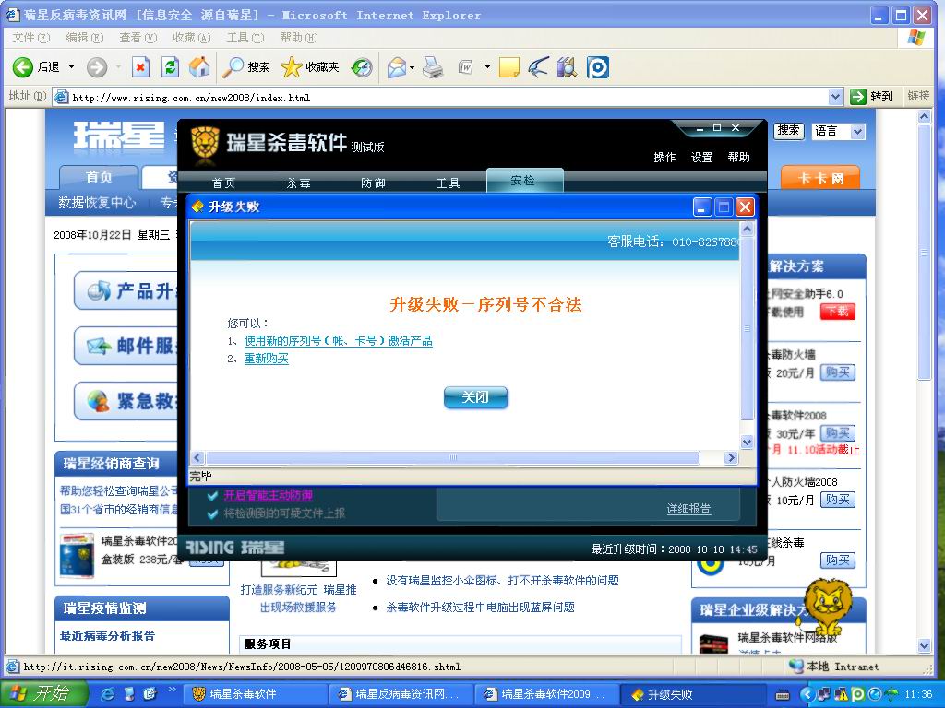Toggle 开启智能主动防御 checkmark
Image resolution: width=945 pixels, height=708 pixels.
[x=212, y=495]
